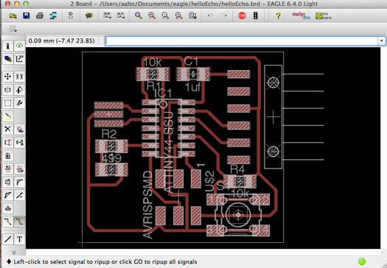This screenshot has height=268, width=387.
Task: Select the Miter tool
Action: 19,182
